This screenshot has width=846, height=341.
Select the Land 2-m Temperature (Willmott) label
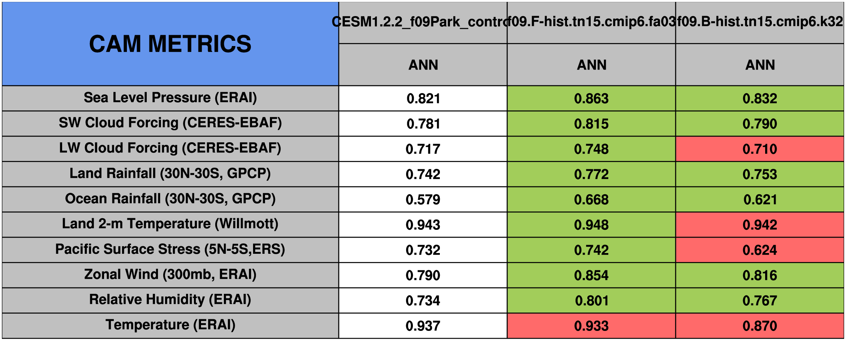pyautogui.click(x=170, y=224)
